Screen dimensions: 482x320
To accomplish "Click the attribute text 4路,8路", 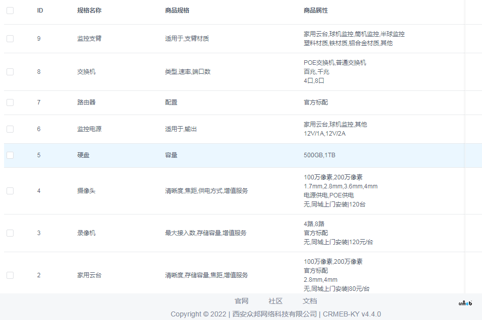I will pos(314,224).
